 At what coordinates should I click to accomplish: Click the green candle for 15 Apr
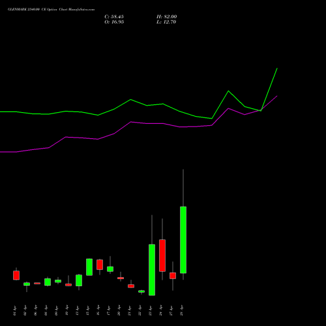coord(89,267)
